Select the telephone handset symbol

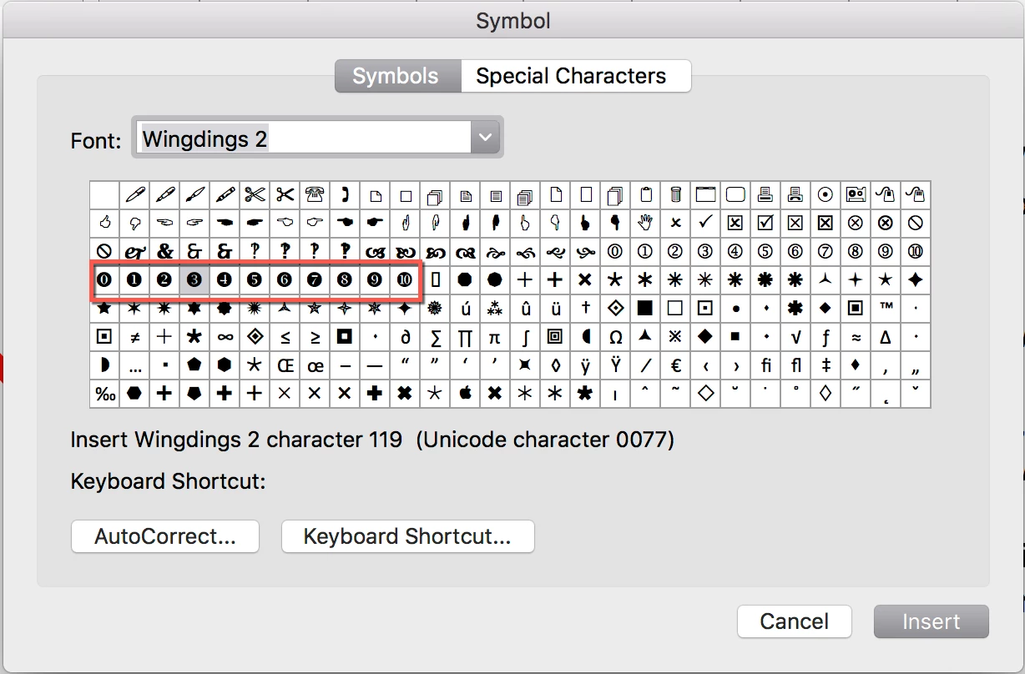pos(345,196)
